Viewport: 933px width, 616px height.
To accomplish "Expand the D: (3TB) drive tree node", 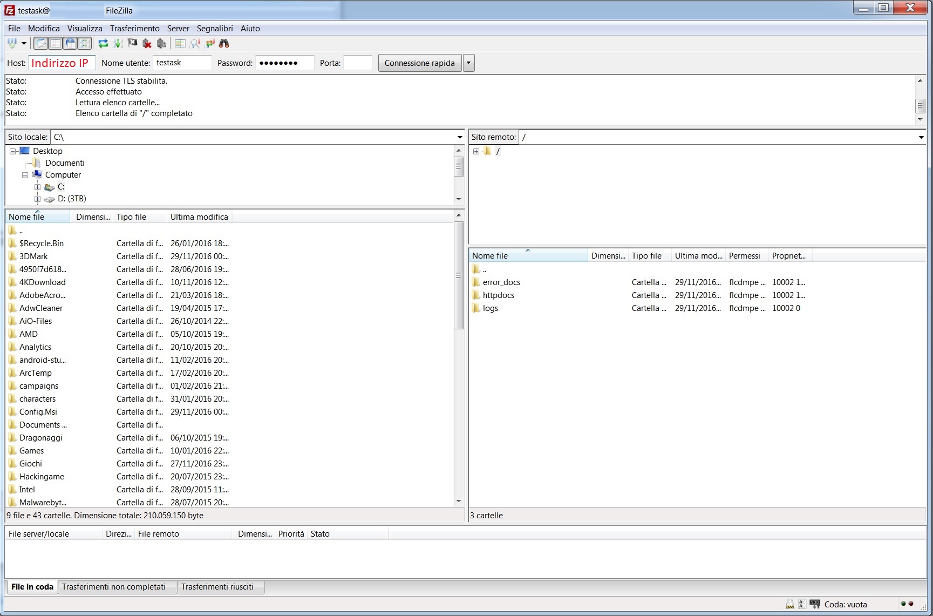I will click(37, 199).
